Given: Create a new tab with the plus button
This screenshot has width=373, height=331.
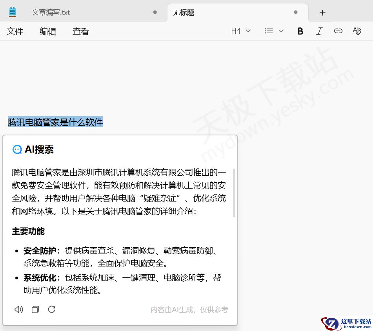Looking at the screenshot, I should point(322,13).
